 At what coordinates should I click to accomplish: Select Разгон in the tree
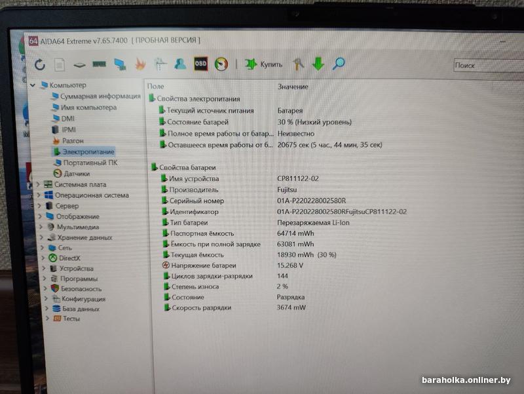pos(68,140)
